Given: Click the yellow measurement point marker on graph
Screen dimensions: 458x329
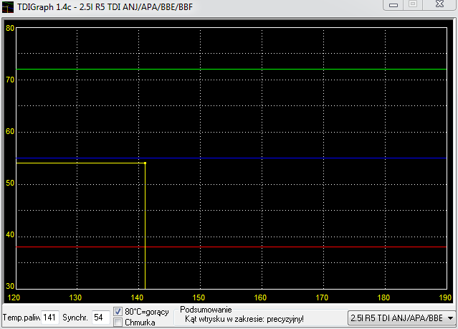Looking at the screenshot, I should (145, 163).
